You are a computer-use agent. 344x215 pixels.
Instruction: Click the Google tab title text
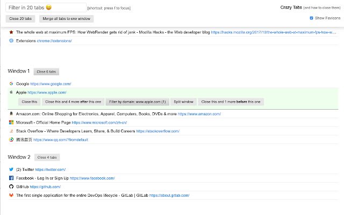[x=23, y=84]
